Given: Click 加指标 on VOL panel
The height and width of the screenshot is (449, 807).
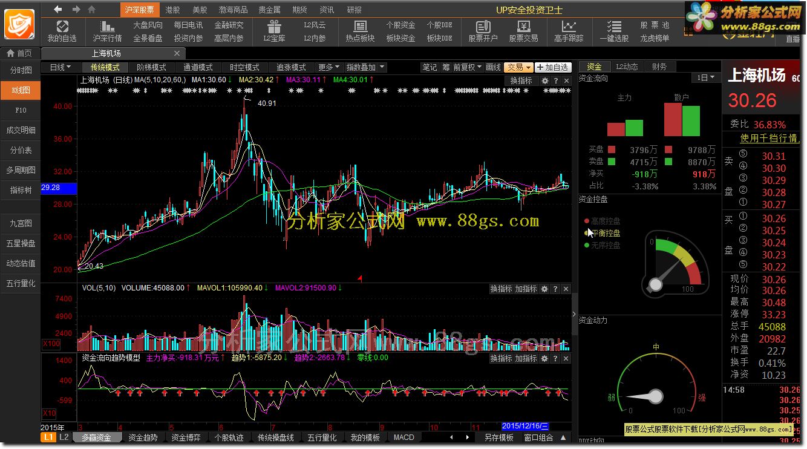Looking at the screenshot, I should (526, 289).
